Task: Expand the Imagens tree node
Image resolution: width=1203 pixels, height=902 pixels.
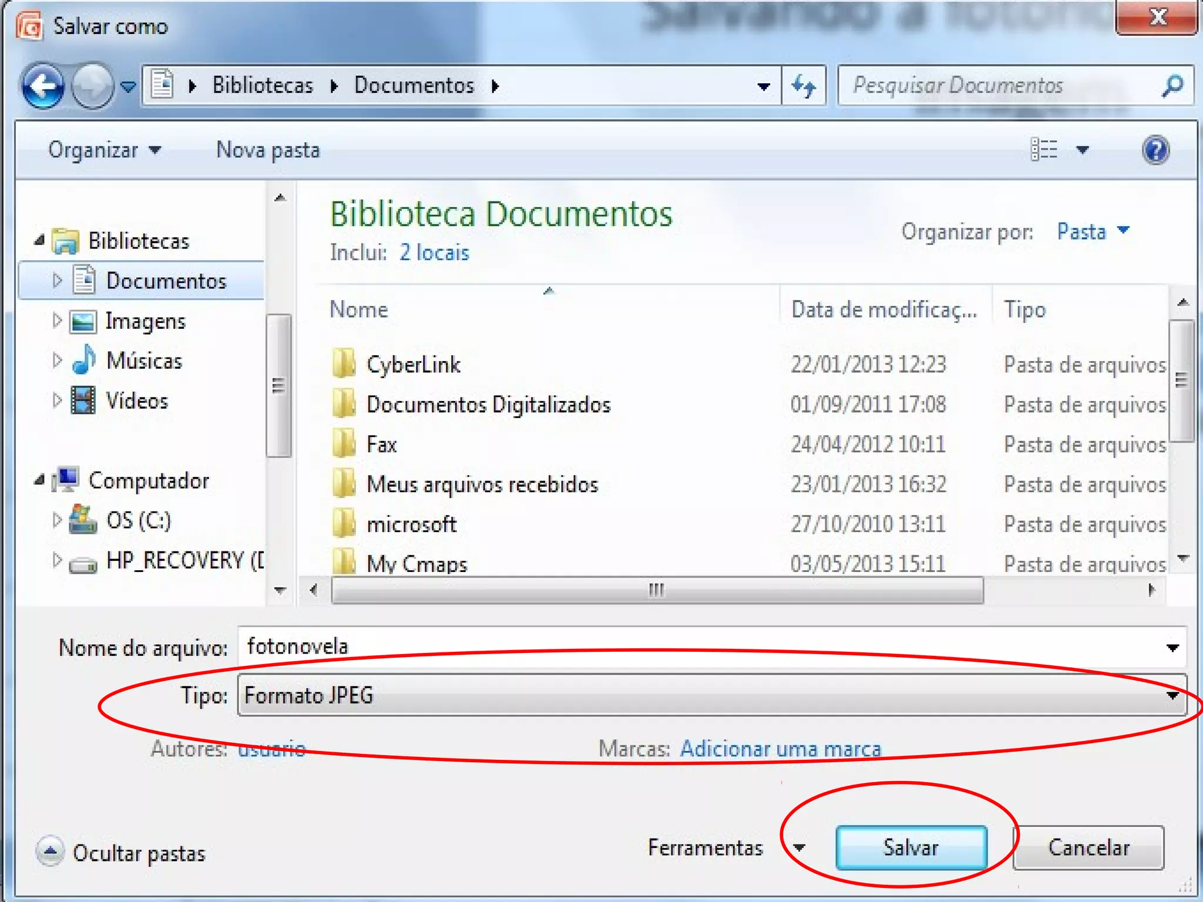Action: pyautogui.click(x=56, y=321)
